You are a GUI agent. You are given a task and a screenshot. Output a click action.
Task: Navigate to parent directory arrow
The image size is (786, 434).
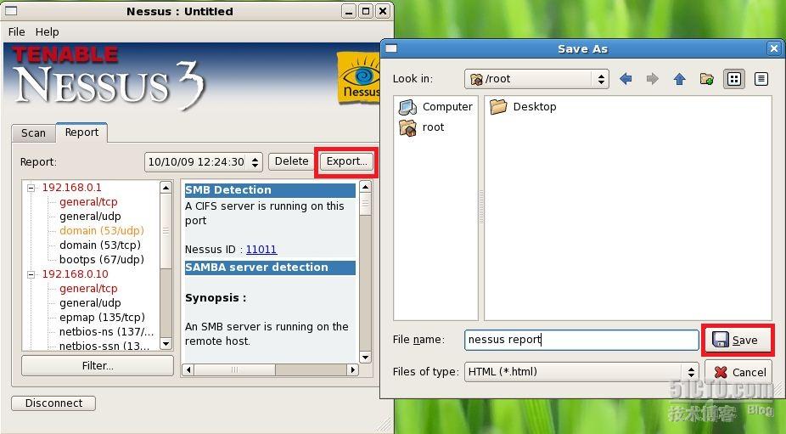[x=679, y=79]
